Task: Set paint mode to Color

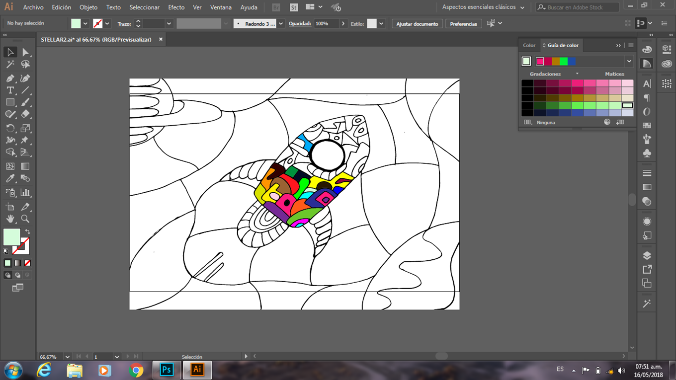Action: point(7,263)
